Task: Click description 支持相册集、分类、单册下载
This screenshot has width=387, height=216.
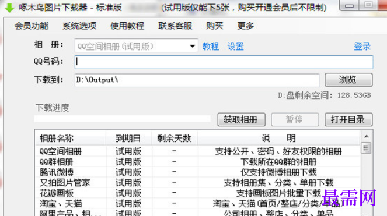Action: click(278, 182)
